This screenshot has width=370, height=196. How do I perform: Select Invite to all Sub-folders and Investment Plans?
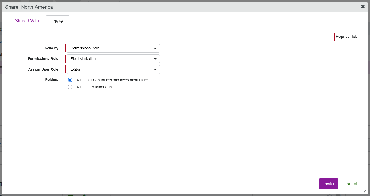pos(70,80)
